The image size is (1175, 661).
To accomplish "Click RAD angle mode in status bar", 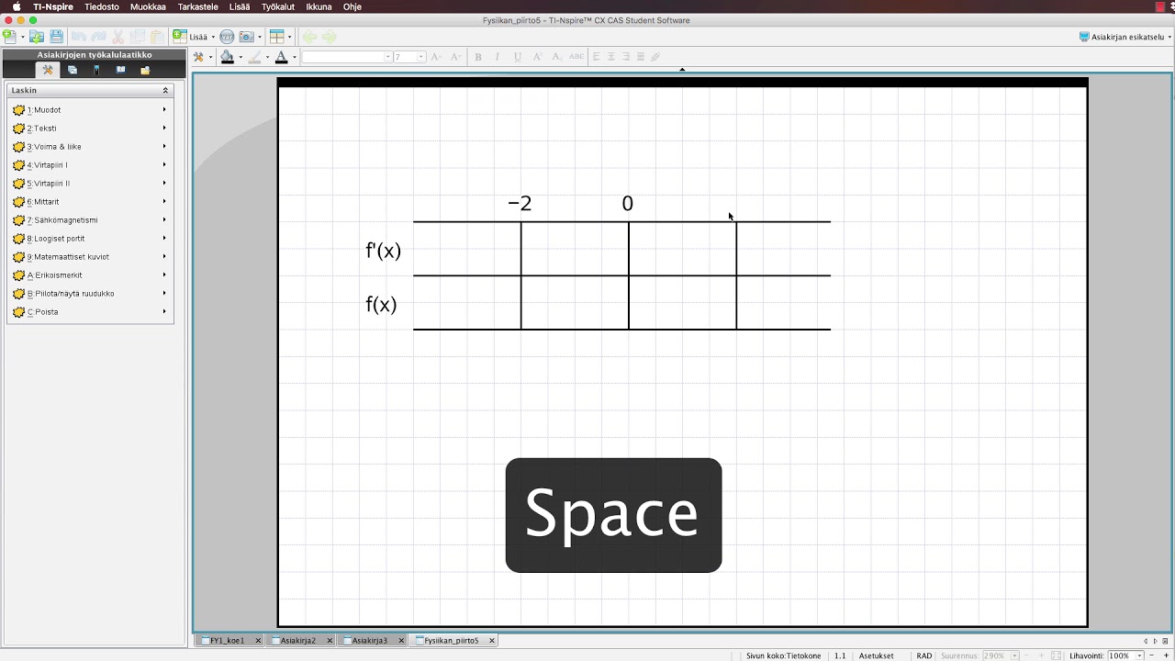I will pos(923,655).
